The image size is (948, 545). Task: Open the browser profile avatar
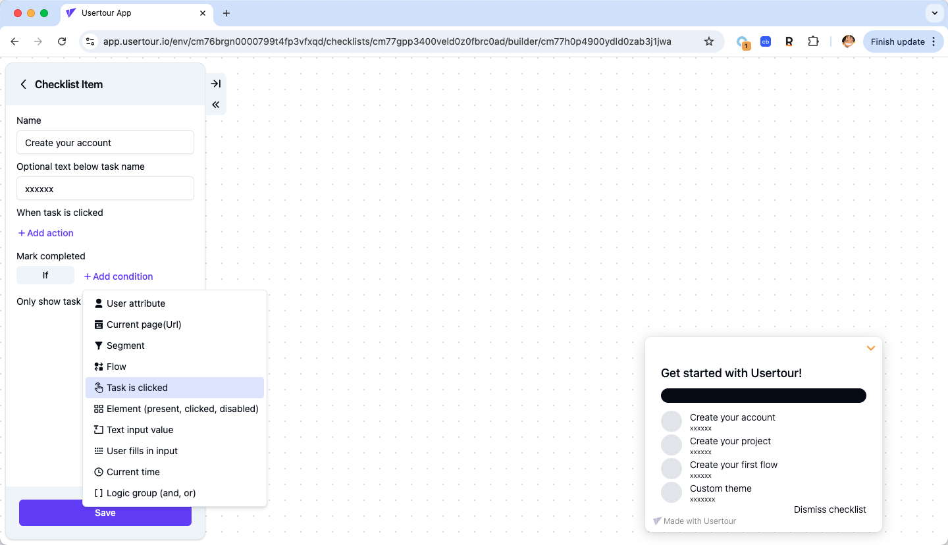tap(849, 41)
